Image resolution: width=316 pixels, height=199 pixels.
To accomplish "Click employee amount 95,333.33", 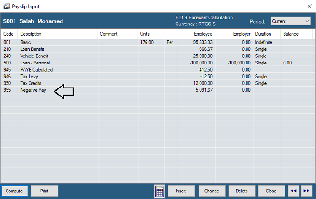I will point(203,42).
